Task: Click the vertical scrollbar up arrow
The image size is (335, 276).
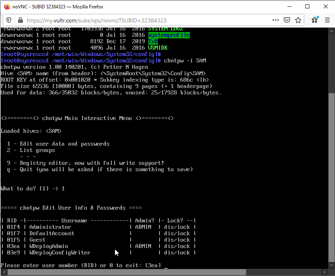Action: point(331,31)
